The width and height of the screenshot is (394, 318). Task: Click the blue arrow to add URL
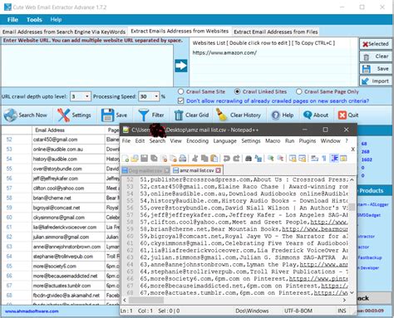pos(181,66)
